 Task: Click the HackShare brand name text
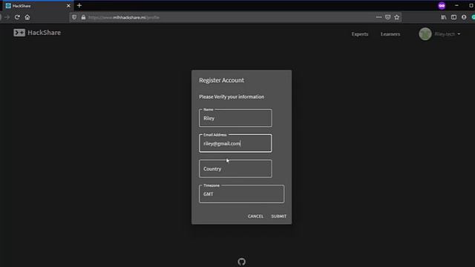[x=45, y=33]
